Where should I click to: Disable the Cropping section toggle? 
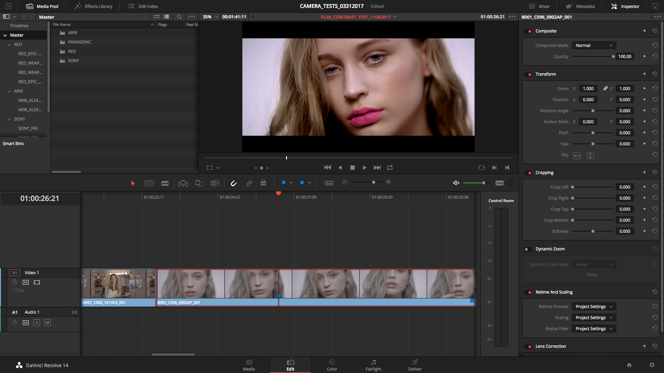coord(528,173)
